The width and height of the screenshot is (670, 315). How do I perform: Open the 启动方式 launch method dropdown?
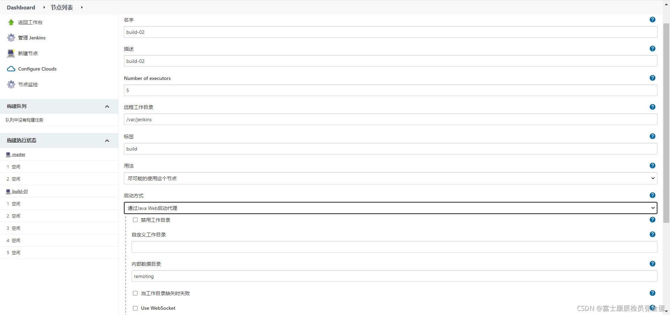pyautogui.click(x=390, y=208)
